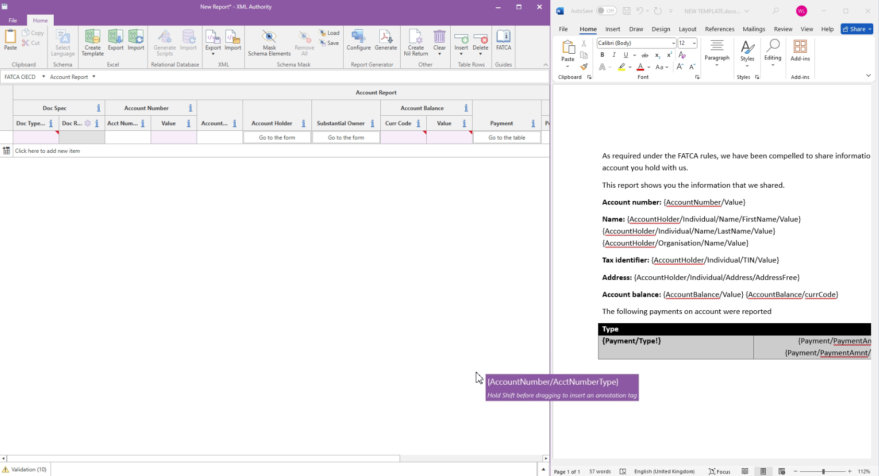Image resolution: width=879 pixels, height=476 pixels.
Task: Click info icon beside Curr Code
Action: 418,124
